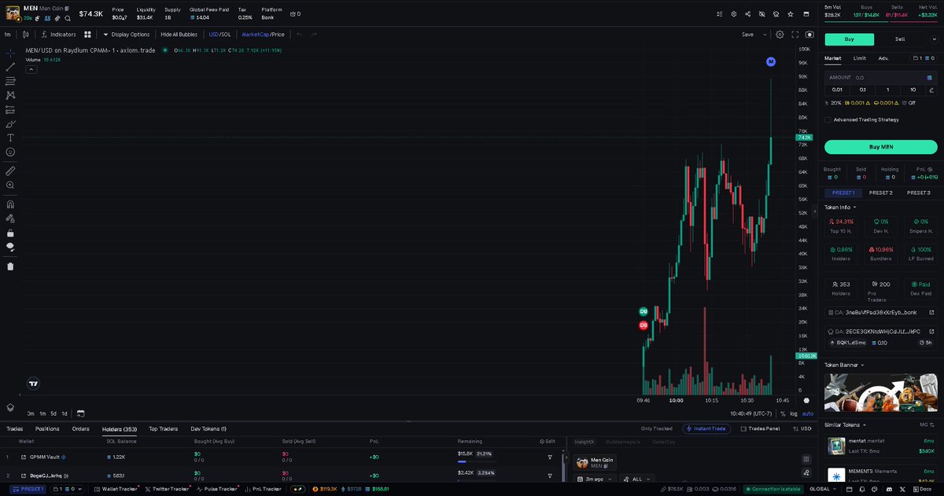The height and width of the screenshot is (496, 944).
Task: Select the Sell side button
Action: tap(900, 39)
